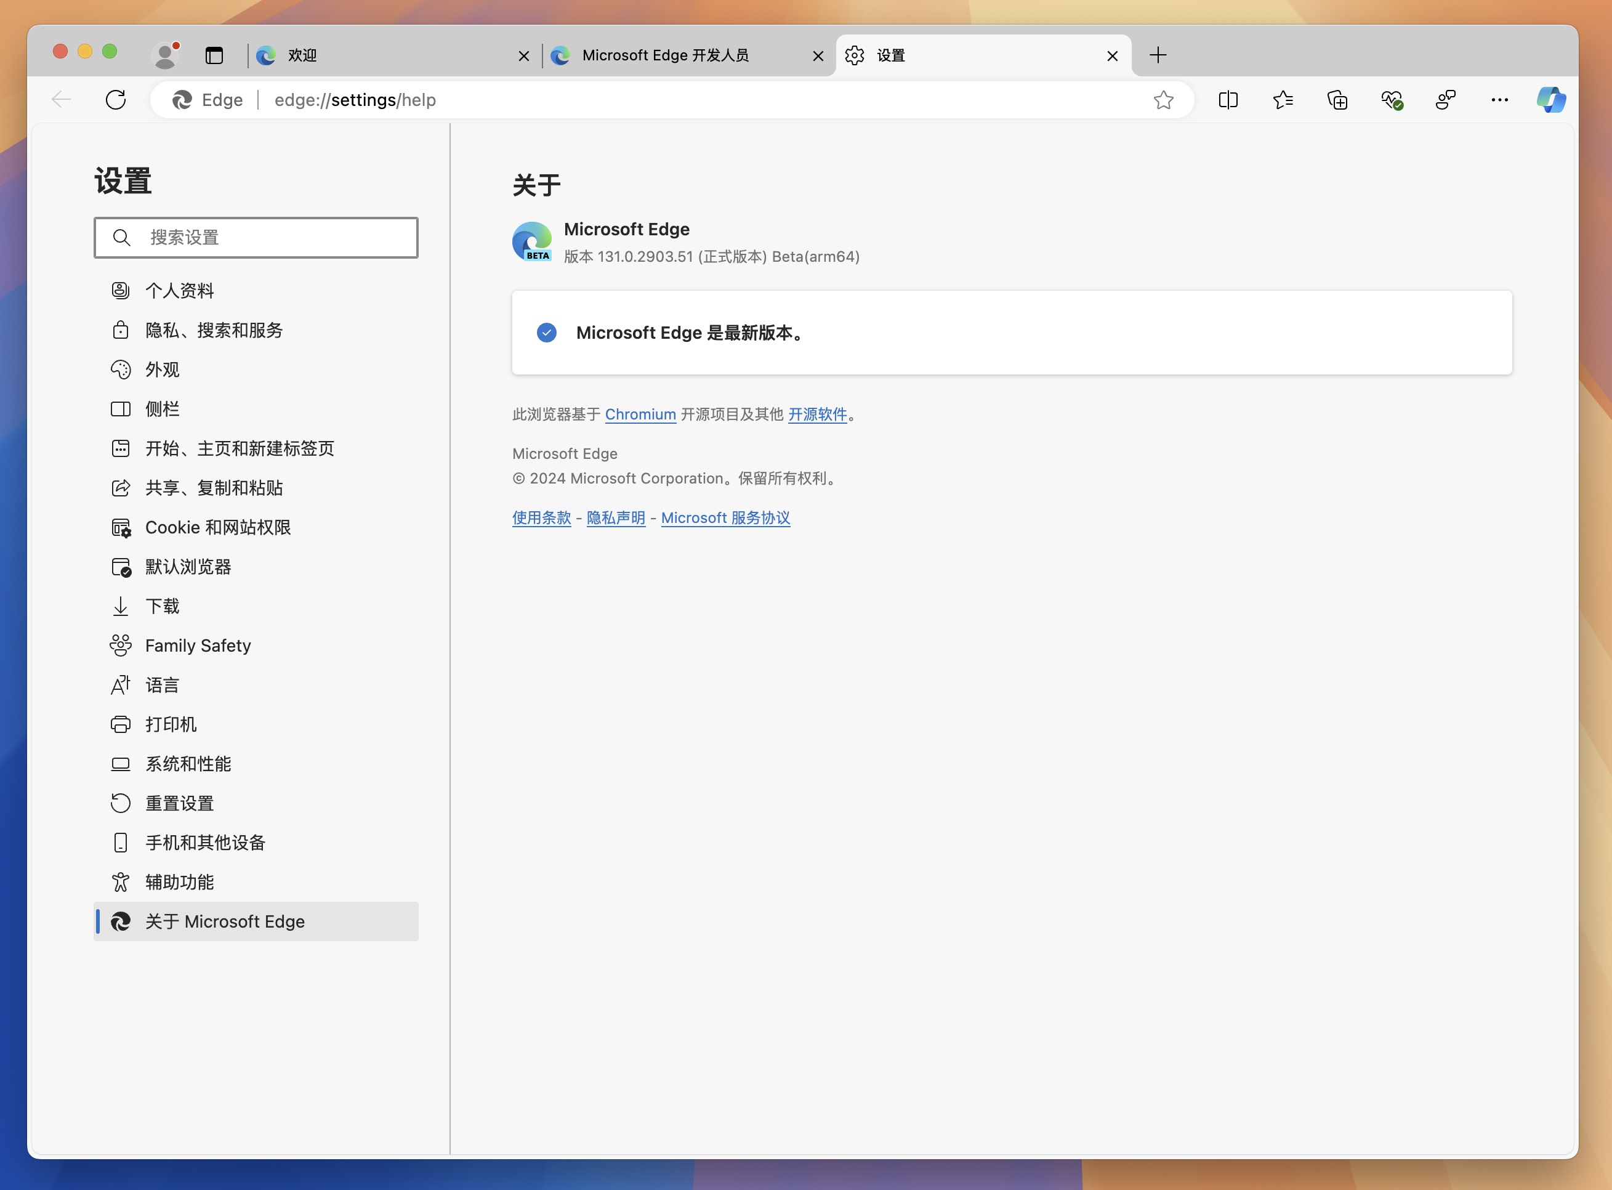
Task: Open the 隐私声明 link
Action: (x=616, y=518)
